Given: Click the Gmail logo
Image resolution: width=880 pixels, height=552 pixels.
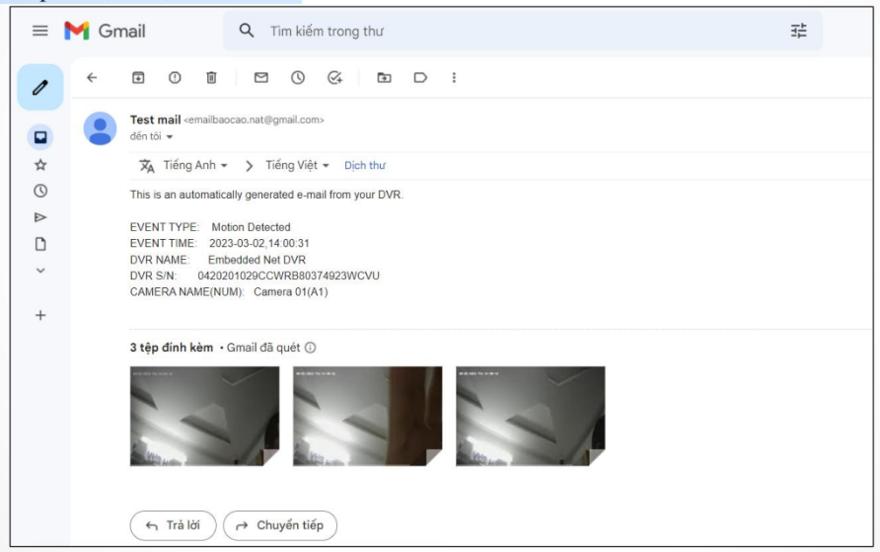Looking at the screenshot, I should [105, 31].
